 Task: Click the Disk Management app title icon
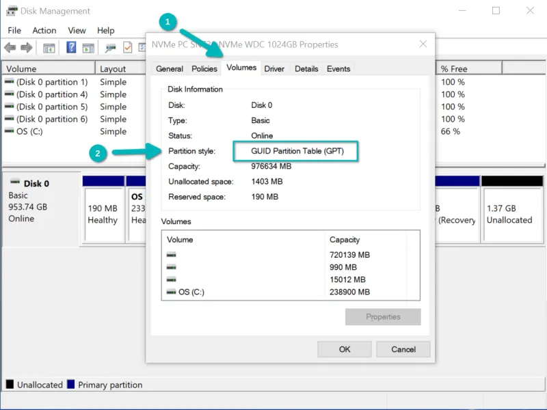[12, 11]
